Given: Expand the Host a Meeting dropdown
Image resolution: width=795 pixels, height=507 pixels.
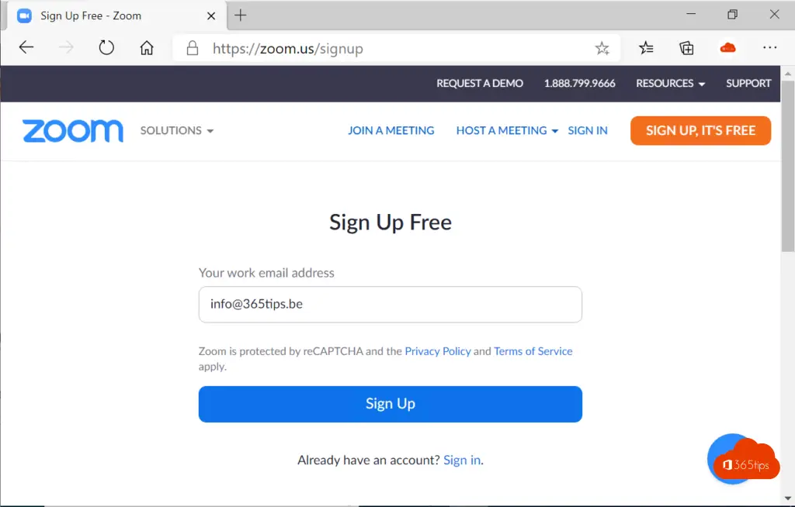Looking at the screenshot, I should (x=507, y=131).
